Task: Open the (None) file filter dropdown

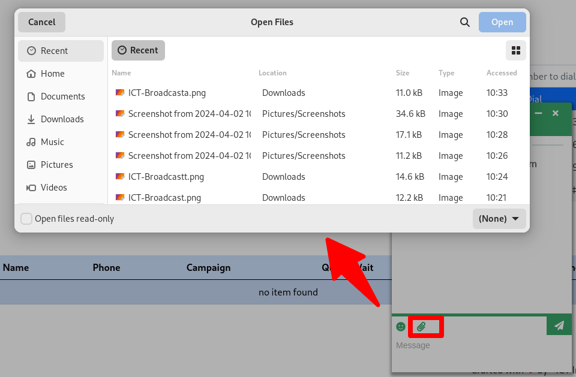Action: point(499,219)
